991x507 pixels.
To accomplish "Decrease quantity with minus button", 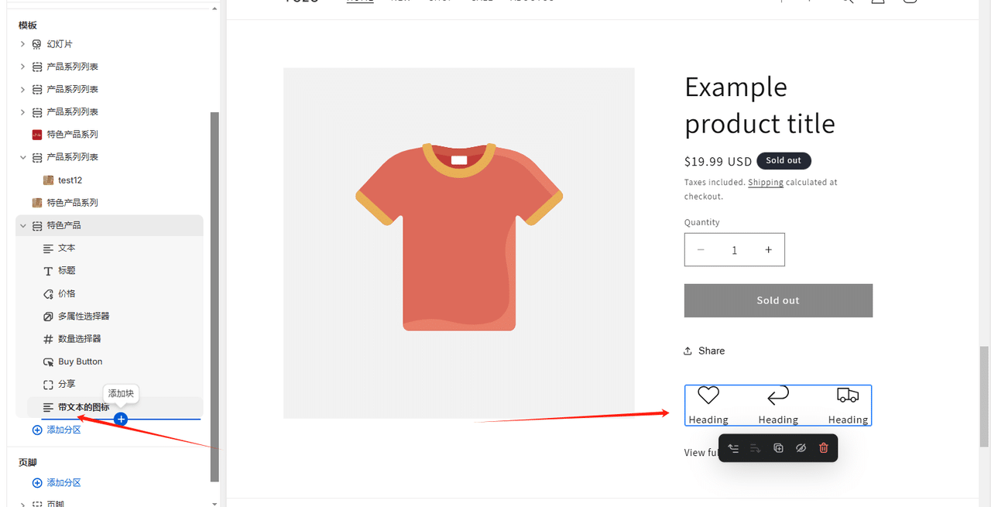I will pyautogui.click(x=701, y=250).
